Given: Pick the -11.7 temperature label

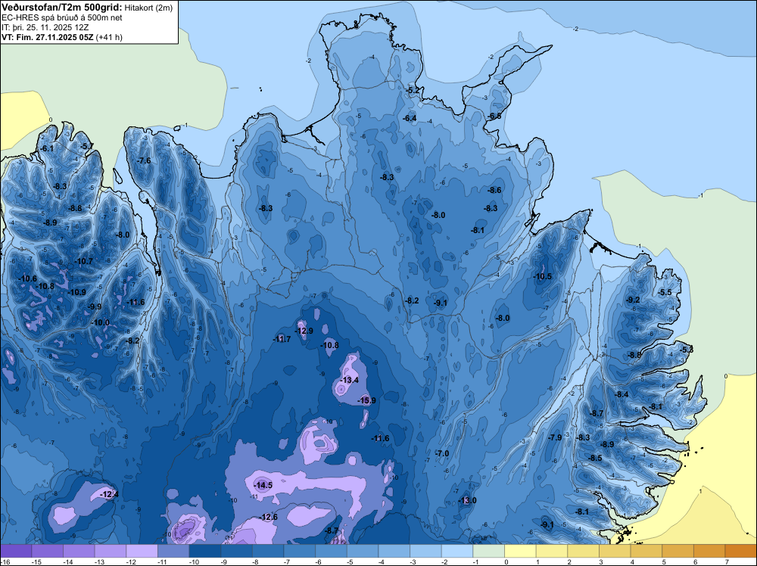Looking at the screenshot, I should tap(282, 339).
